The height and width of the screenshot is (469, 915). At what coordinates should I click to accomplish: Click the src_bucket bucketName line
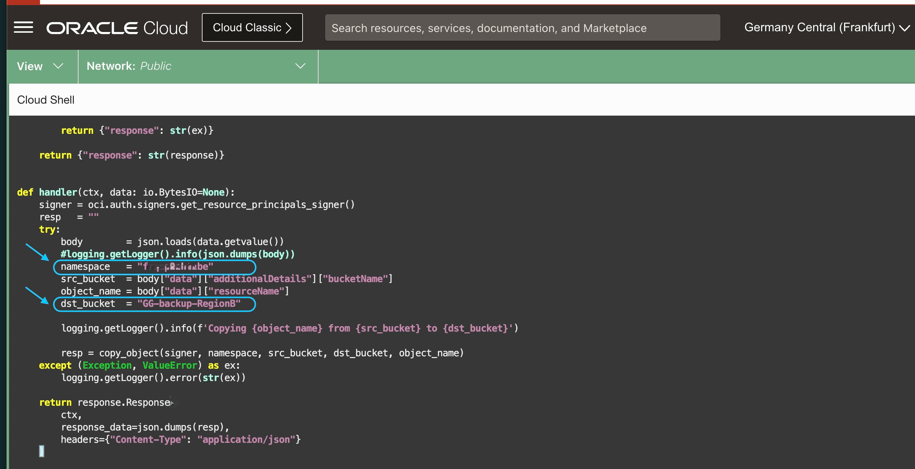227,279
